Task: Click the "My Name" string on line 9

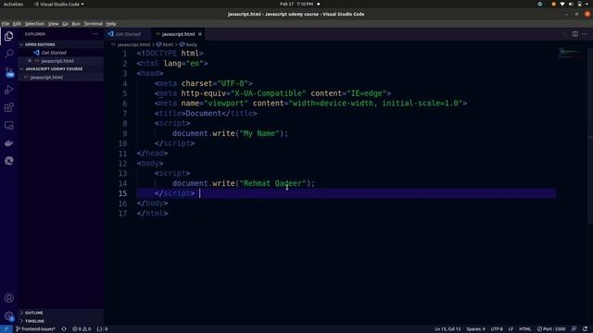Action: click(x=259, y=133)
